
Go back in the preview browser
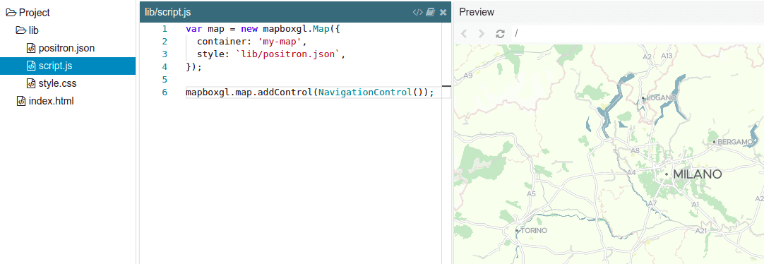(464, 33)
